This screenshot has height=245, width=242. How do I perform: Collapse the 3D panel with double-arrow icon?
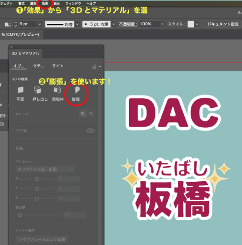click(100, 47)
